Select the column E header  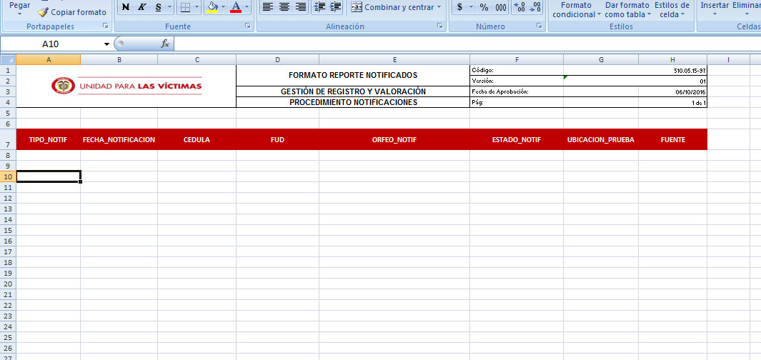[x=394, y=59]
